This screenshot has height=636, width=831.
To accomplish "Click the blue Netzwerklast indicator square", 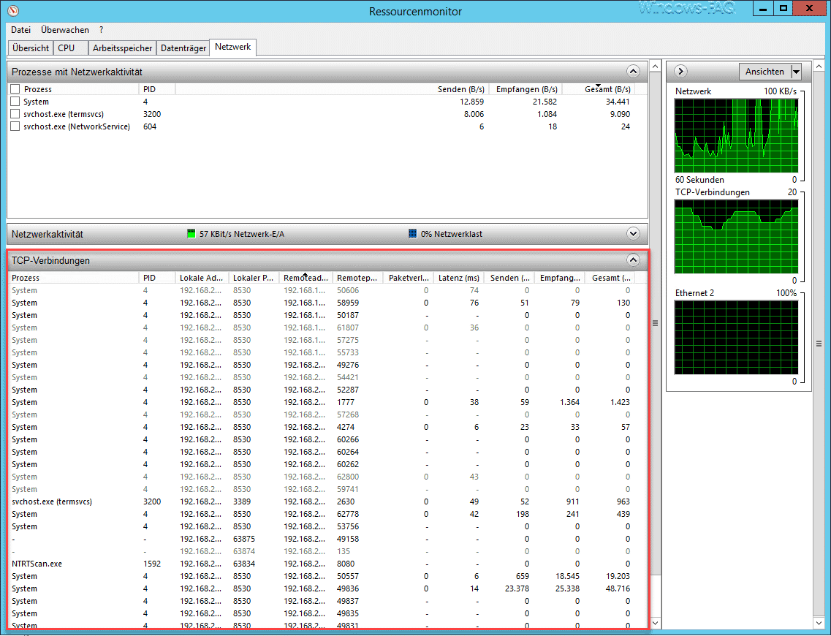I will [x=413, y=234].
